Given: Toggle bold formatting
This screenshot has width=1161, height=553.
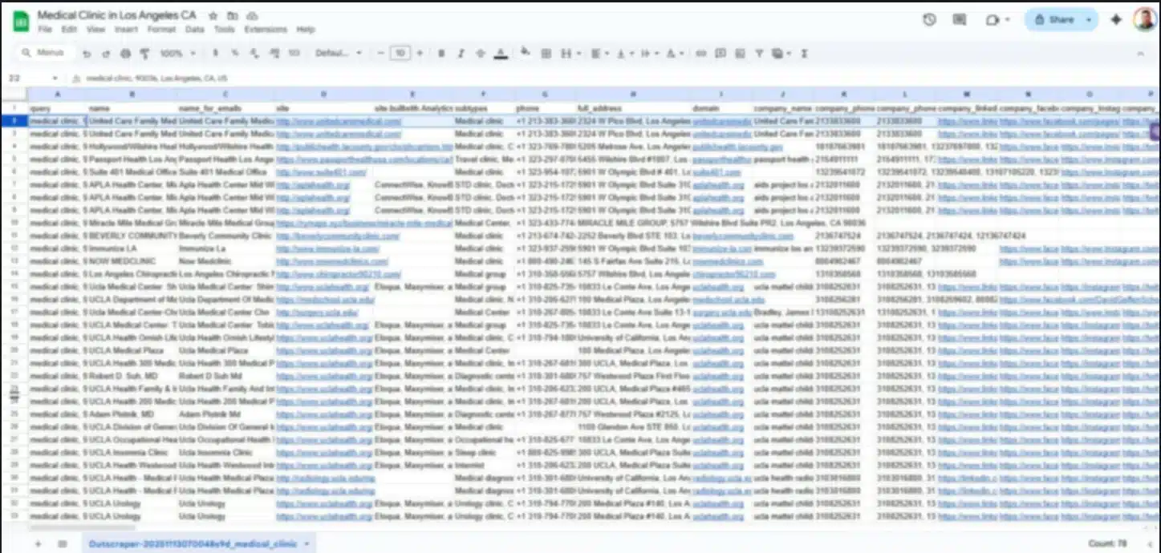Looking at the screenshot, I should pos(440,54).
